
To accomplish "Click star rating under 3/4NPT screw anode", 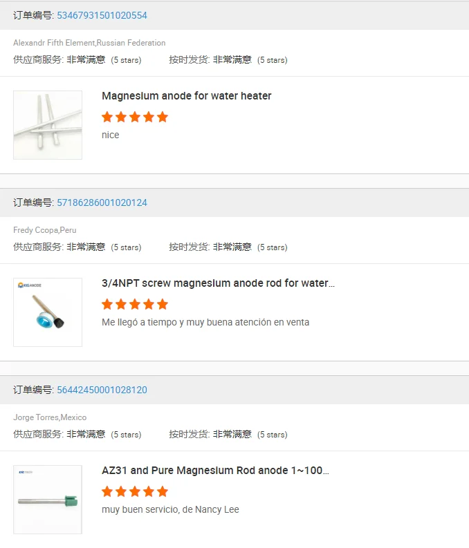I will coord(135,304).
